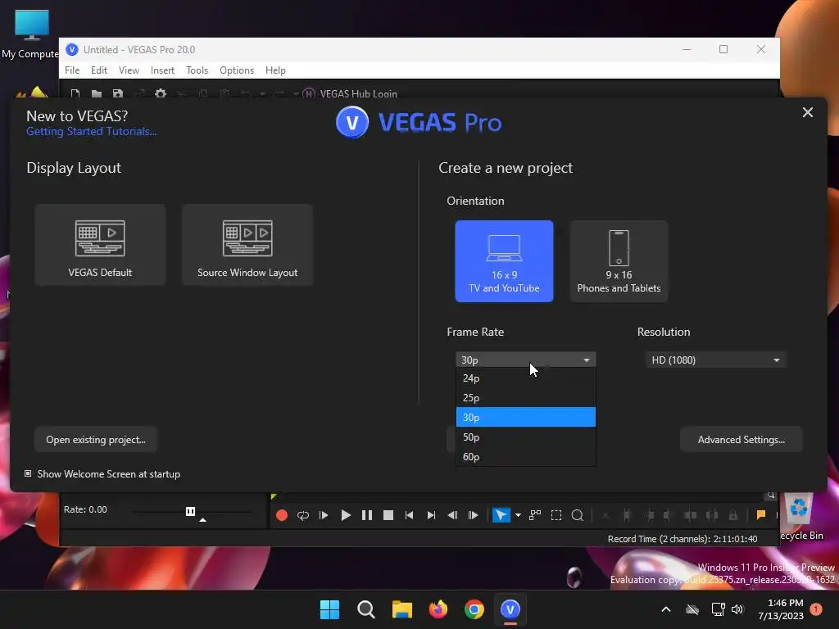
Task: Click the Previous Frame button
Action: pyautogui.click(x=452, y=515)
